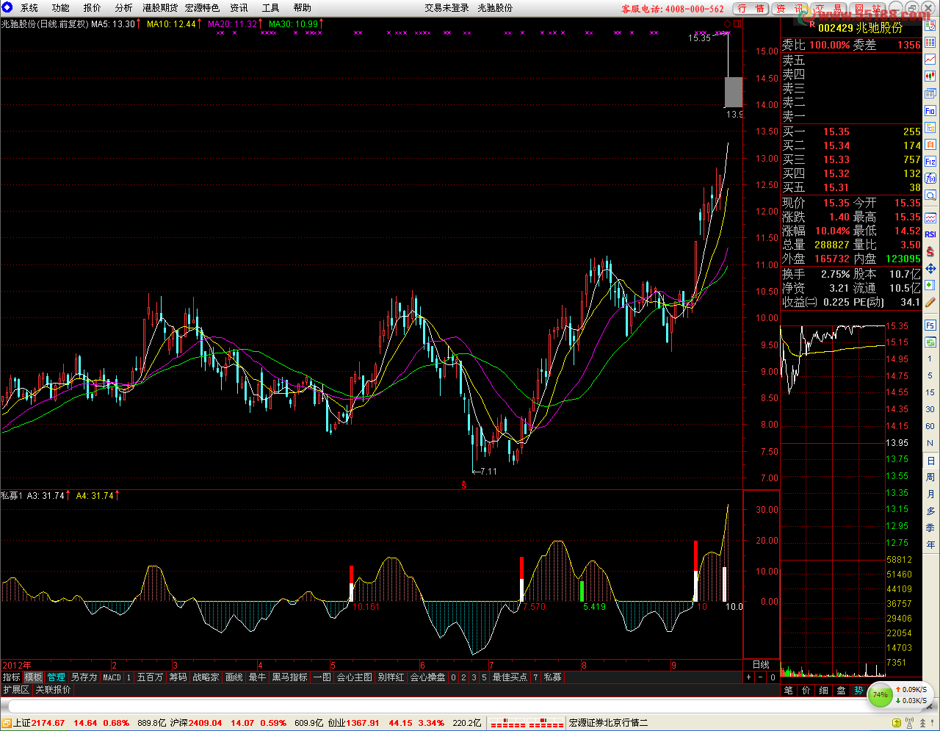Select the 60-minute period

[930, 427]
